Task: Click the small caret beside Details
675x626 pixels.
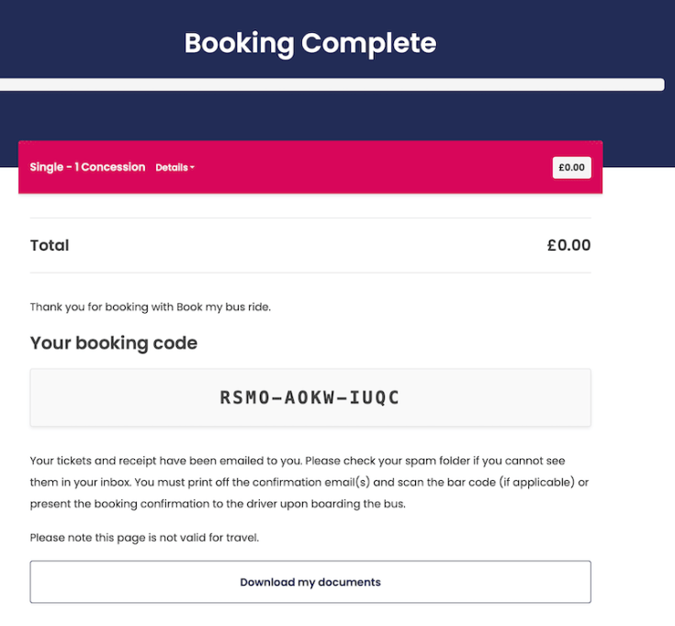Action: click(x=193, y=168)
